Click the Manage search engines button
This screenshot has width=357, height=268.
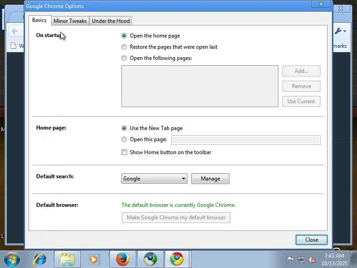point(210,178)
